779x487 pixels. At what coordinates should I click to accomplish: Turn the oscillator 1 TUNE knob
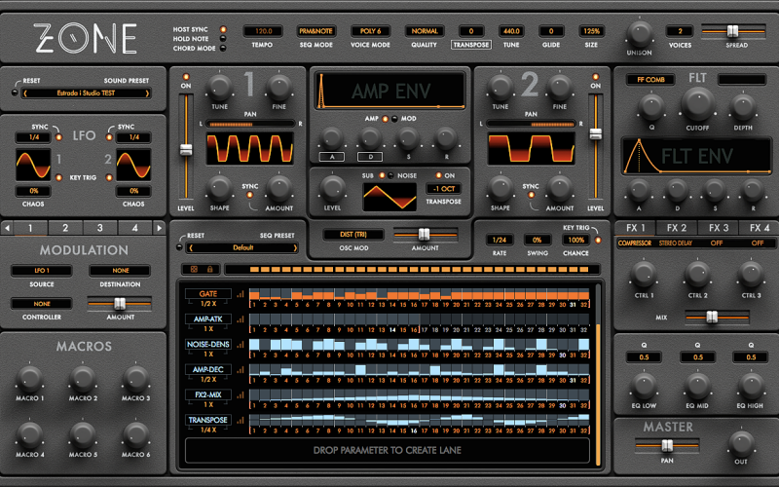point(219,88)
